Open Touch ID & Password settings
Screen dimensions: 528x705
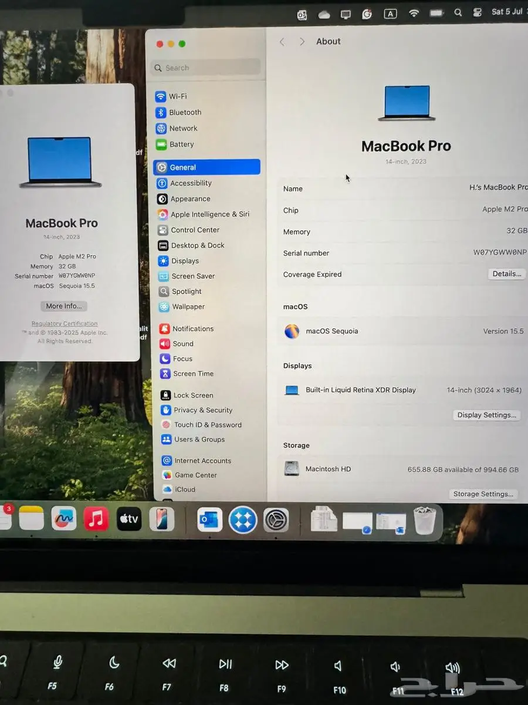(201, 425)
